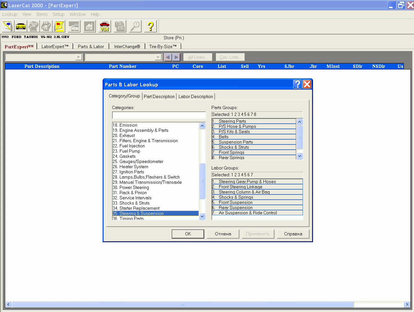The width and height of the screenshot is (414, 312).
Task: Open the Items menu
Action: click(x=42, y=14)
